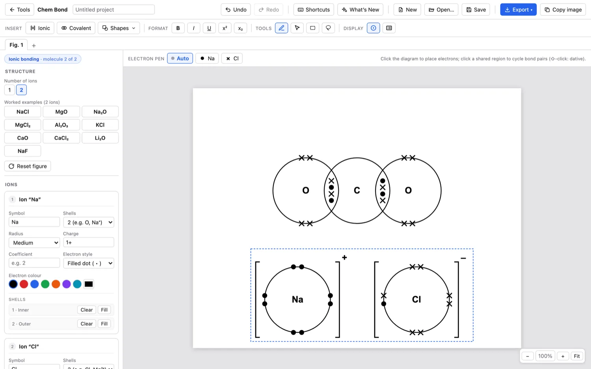The image size is (591, 369).
Task: Add a new figure tab
Action: [34, 46]
